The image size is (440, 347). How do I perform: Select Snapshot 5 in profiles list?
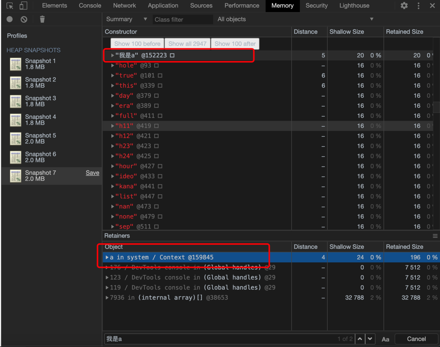point(51,138)
